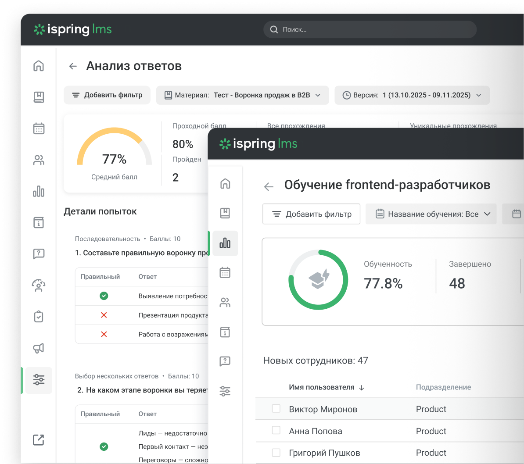This screenshot has width=524, height=464.
Task: Open the calendar icon in back window sidebar
Action: tap(39, 128)
